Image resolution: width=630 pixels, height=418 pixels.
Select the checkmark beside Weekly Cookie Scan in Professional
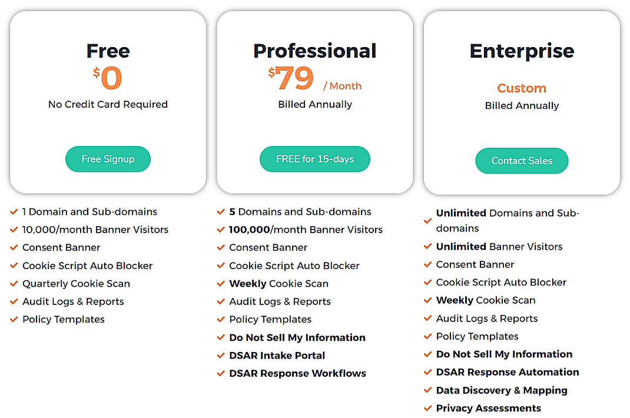pos(220,284)
